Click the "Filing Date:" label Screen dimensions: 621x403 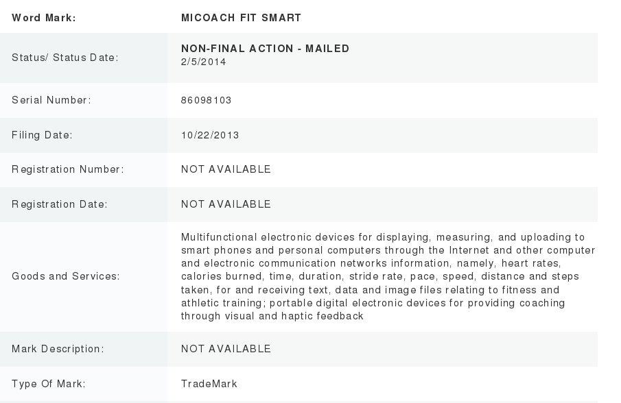(x=42, y=135)
